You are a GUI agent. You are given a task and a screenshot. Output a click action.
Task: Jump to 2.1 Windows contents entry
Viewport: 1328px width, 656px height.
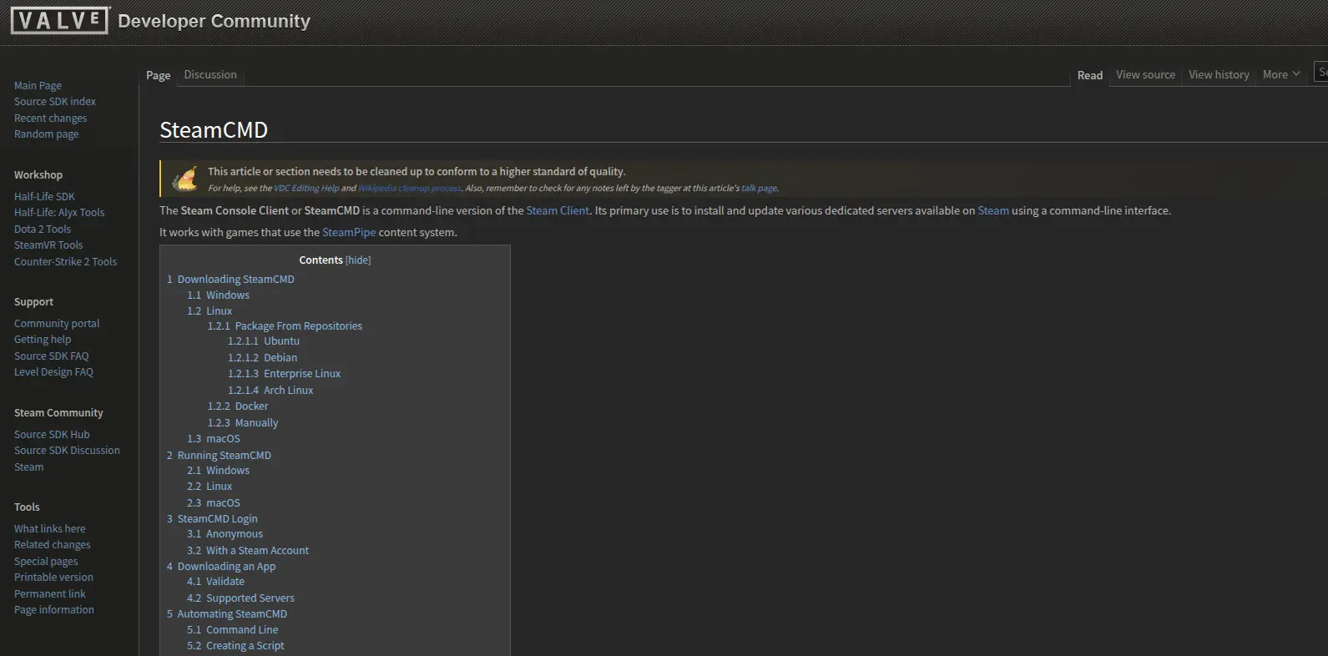(218, 470)
